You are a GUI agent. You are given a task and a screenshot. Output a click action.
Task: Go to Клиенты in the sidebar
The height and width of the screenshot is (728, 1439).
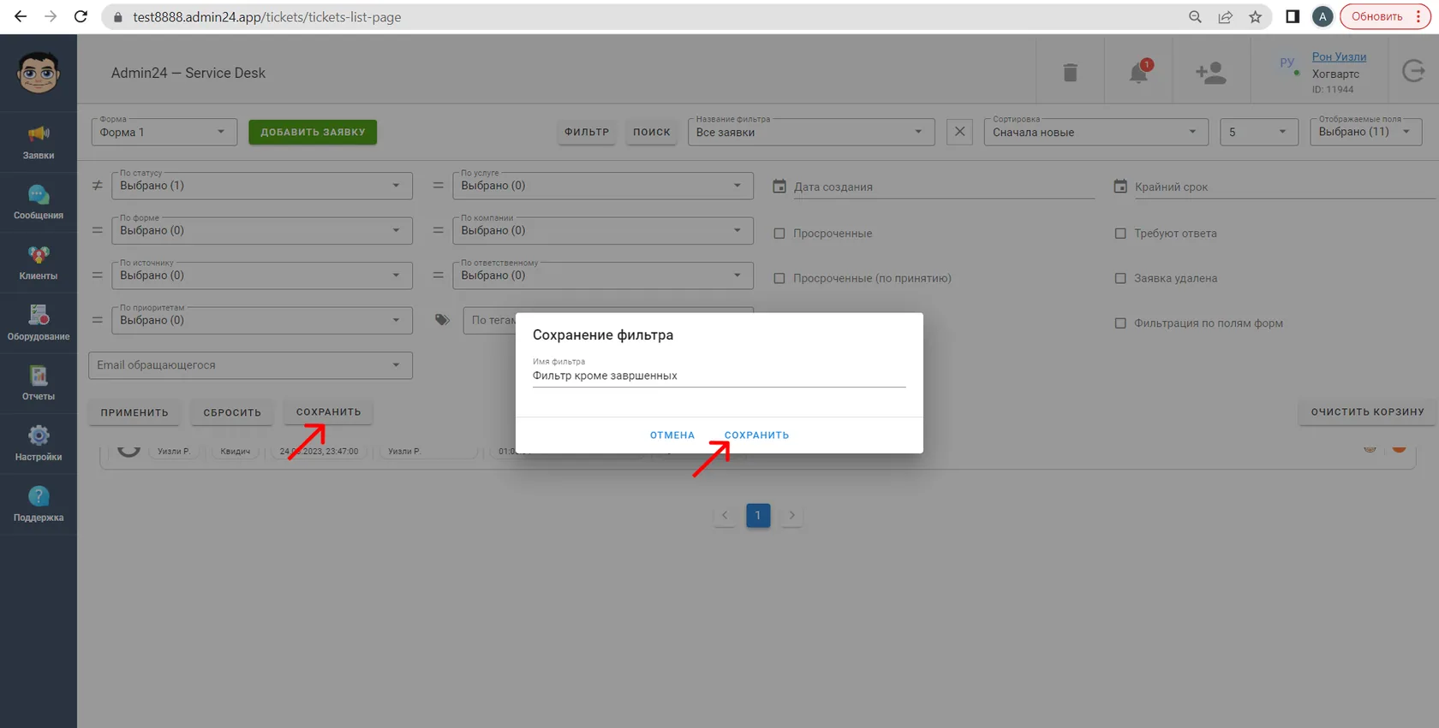(x=39, y=263)
